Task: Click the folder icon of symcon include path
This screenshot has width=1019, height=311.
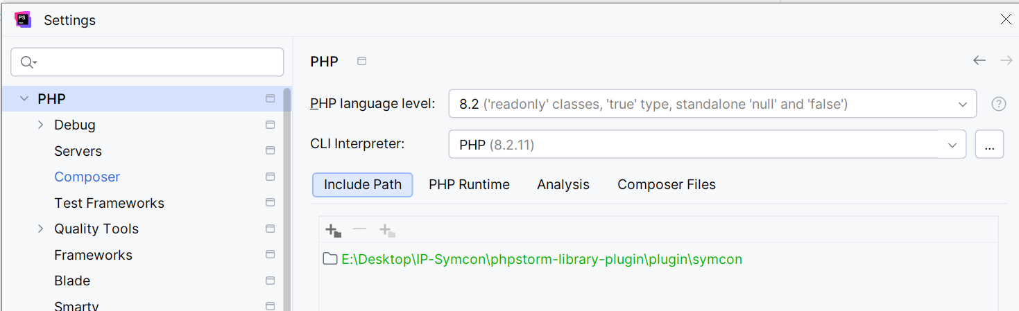Action: pos(330,259)
